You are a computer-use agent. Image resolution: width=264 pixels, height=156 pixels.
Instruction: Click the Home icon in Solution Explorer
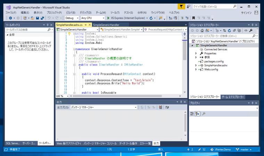tap(202, 31)
